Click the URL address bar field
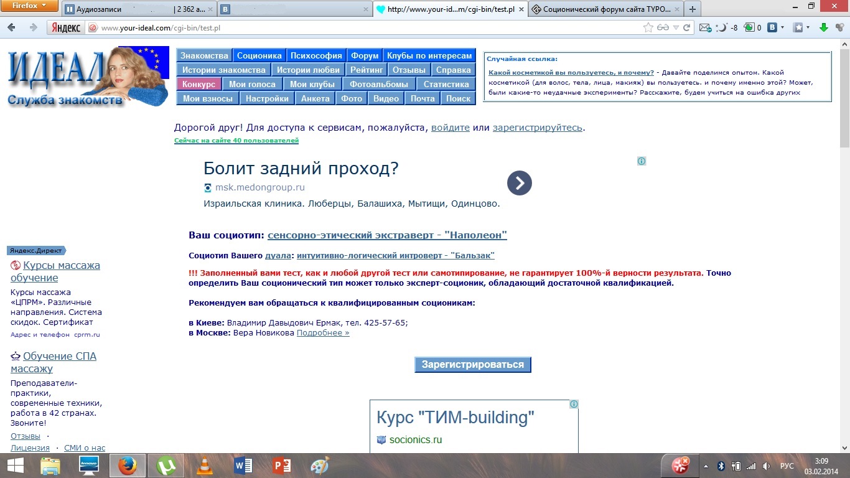The image size is (850, 478). (x=367, y=28)
